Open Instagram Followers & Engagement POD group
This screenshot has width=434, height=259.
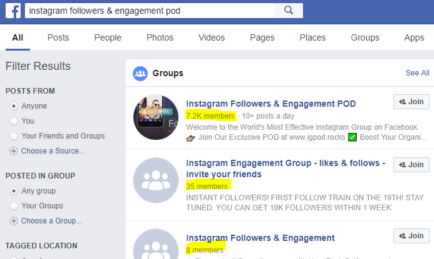(x=271, y=104)
